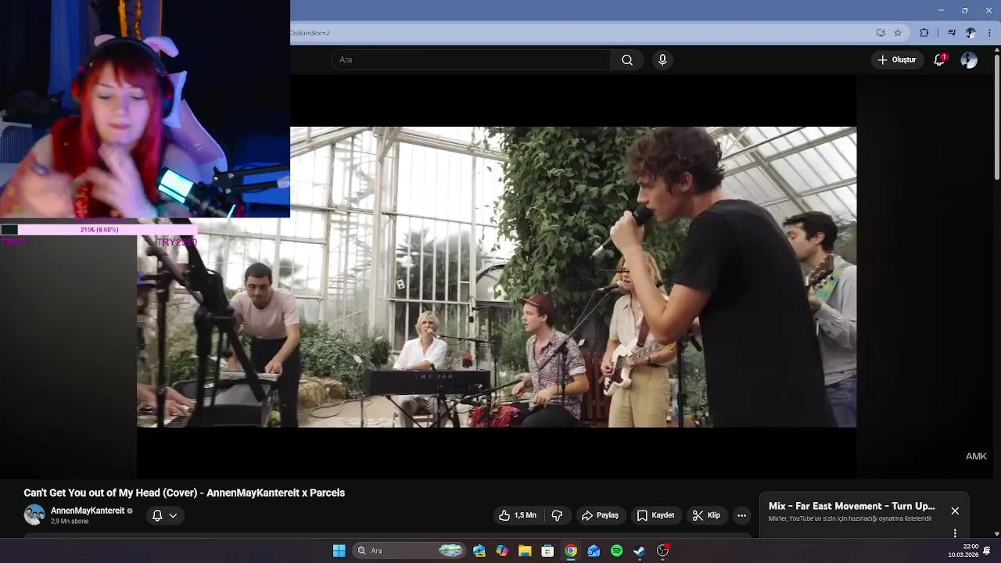Expand the subscription notification bell dropdown
Viewport: 1001px width, 563px height.
(164, 515)
